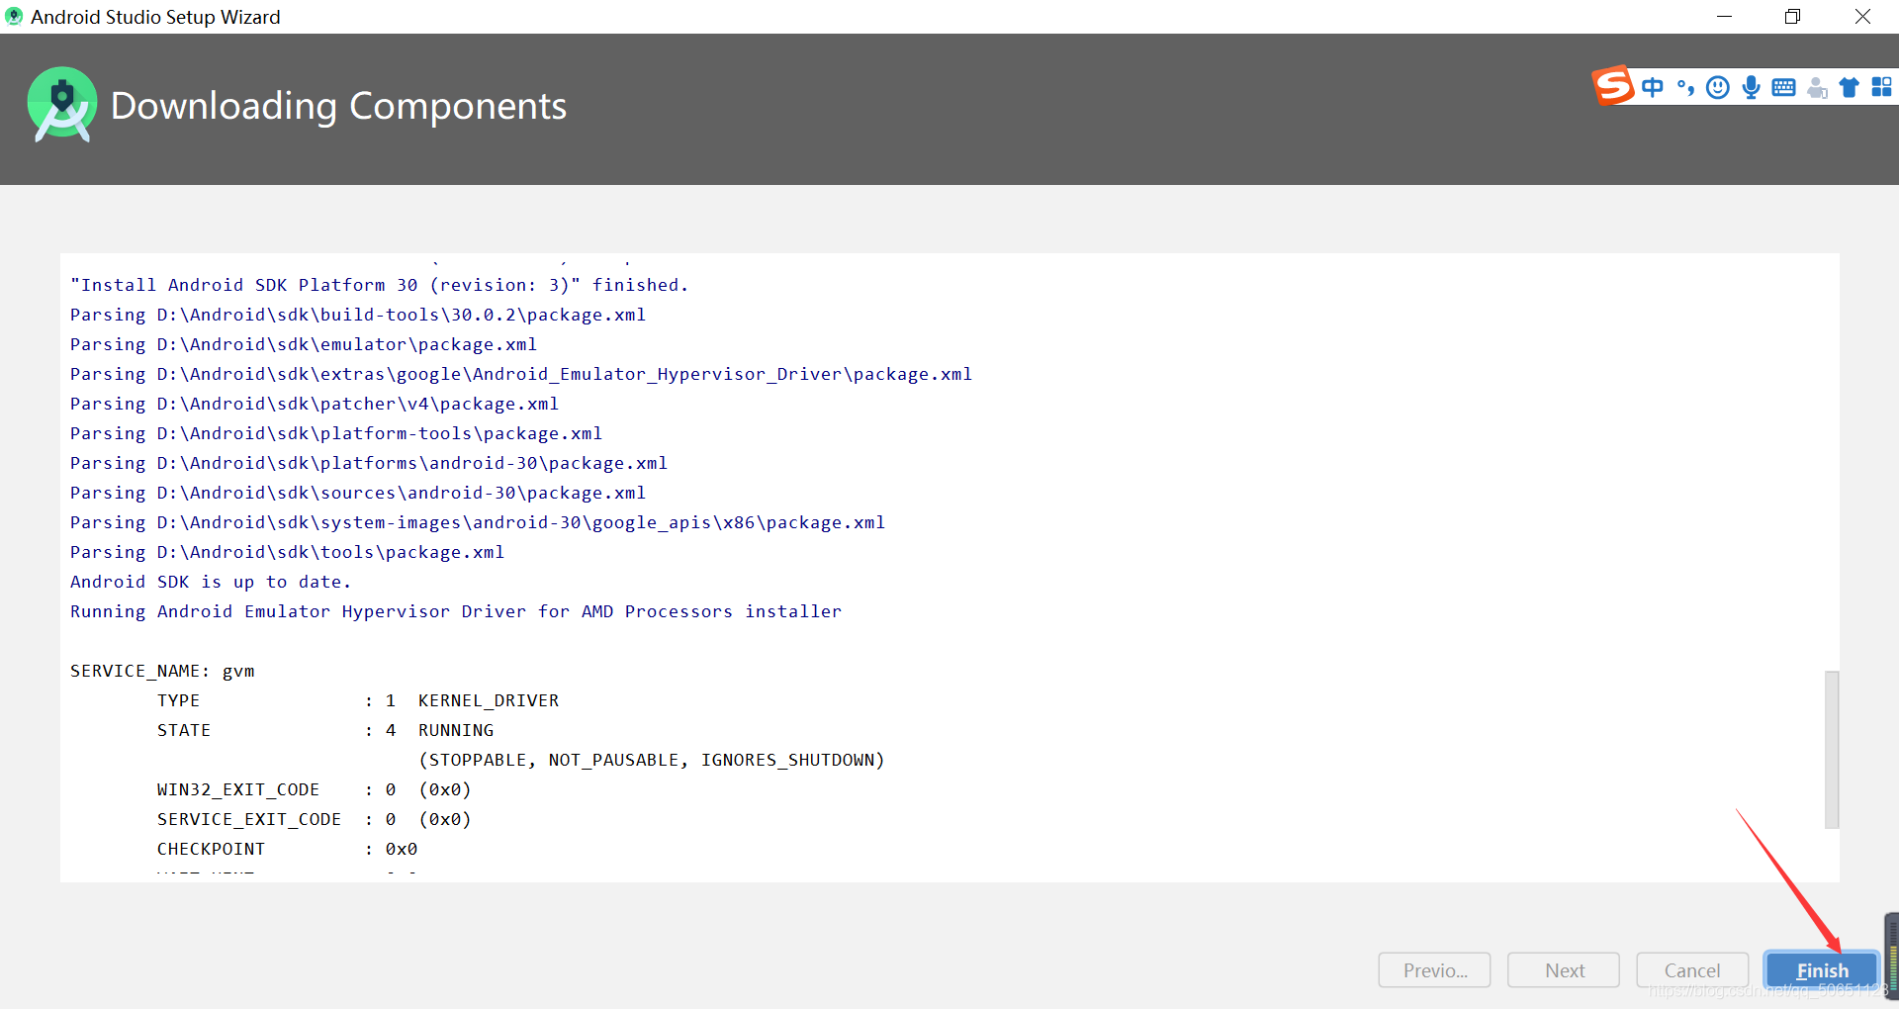Open the skin shirt icon in IME bar
The width and height of the screenshot is (1899, 1009).
click(1850, 87)
